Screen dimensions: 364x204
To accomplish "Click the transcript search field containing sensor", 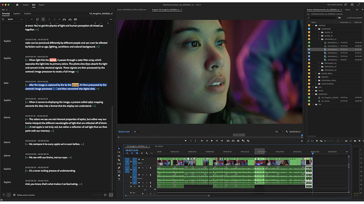I will pyautogui.click(x=14, y=19).
